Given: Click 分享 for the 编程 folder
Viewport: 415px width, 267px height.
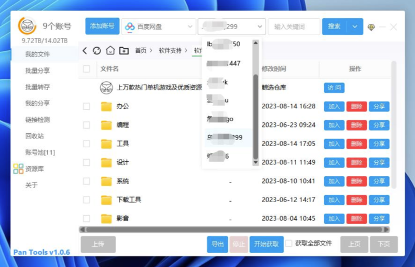Looking at the screenshot, I should 379,125.
